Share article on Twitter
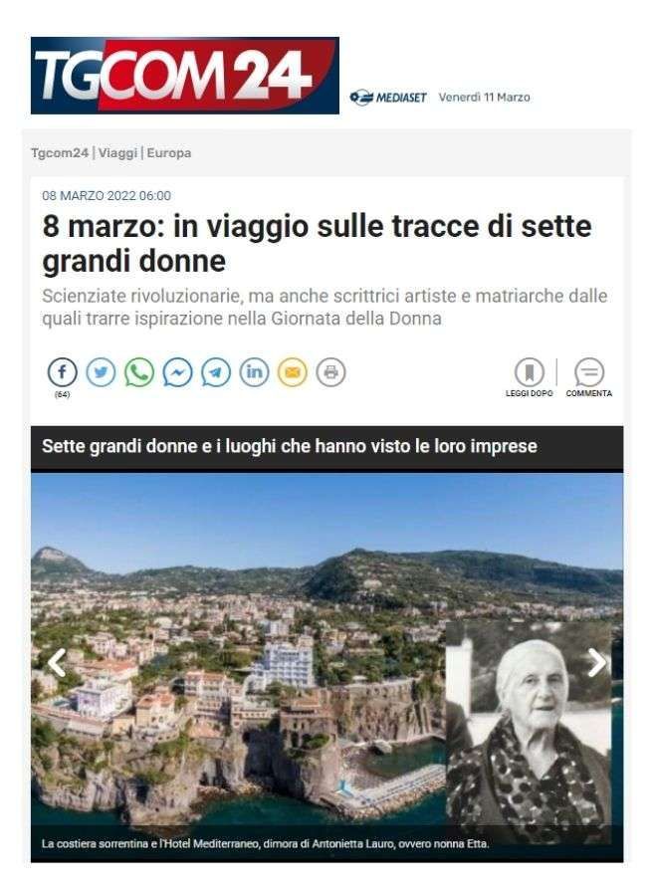Viewport: 653px width, 896px height. (102, 372)
